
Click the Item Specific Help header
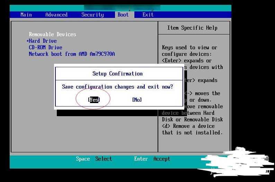192,28
